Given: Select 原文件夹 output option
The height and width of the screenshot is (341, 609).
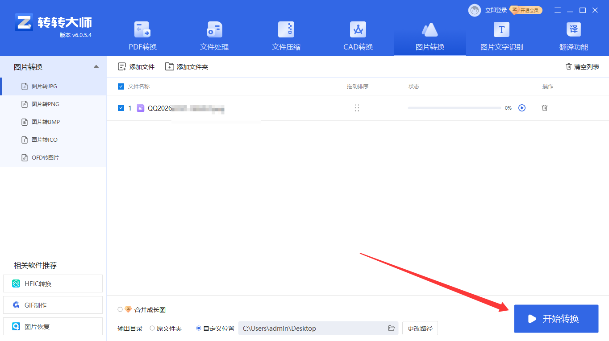Looking at the screenshot, I should tap(152, 328).
